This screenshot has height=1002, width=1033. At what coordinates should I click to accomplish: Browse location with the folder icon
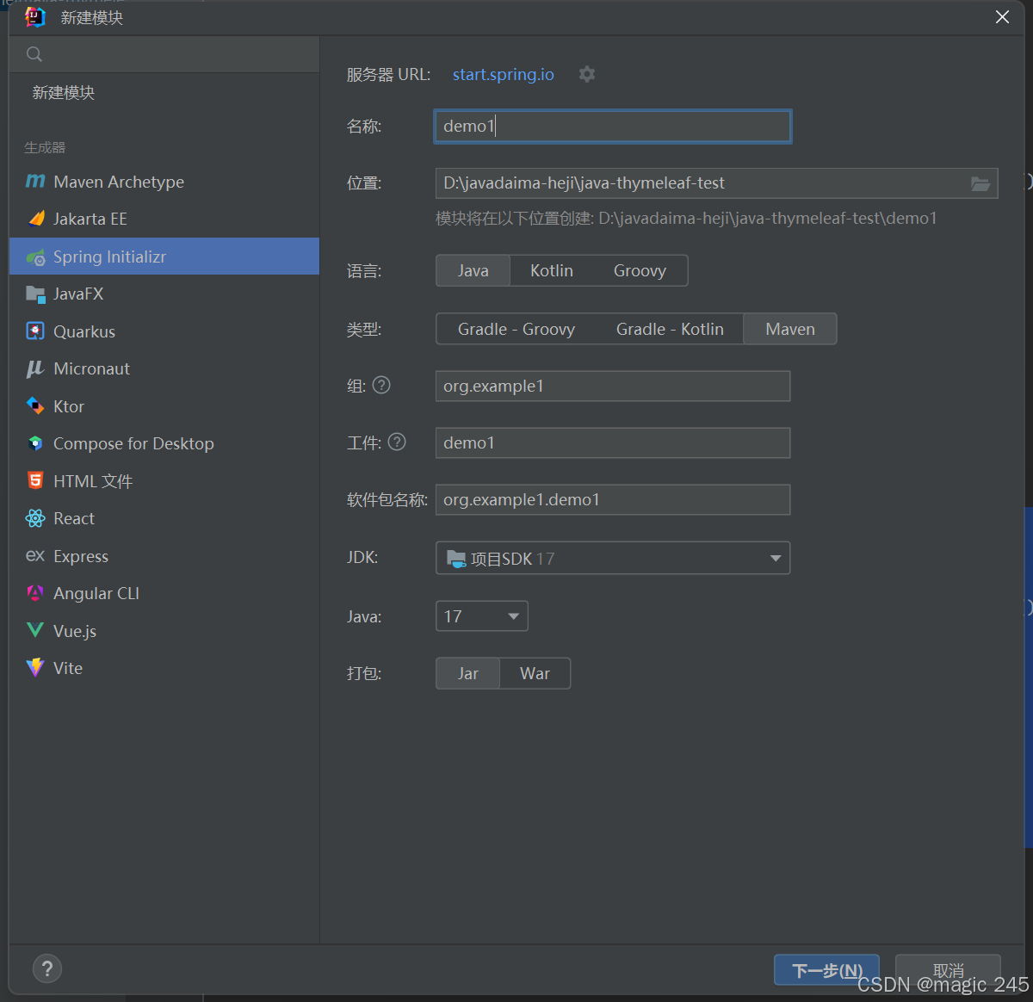tap(980, 183)
